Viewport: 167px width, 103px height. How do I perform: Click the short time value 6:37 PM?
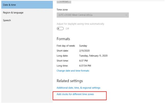coord(84,61)
